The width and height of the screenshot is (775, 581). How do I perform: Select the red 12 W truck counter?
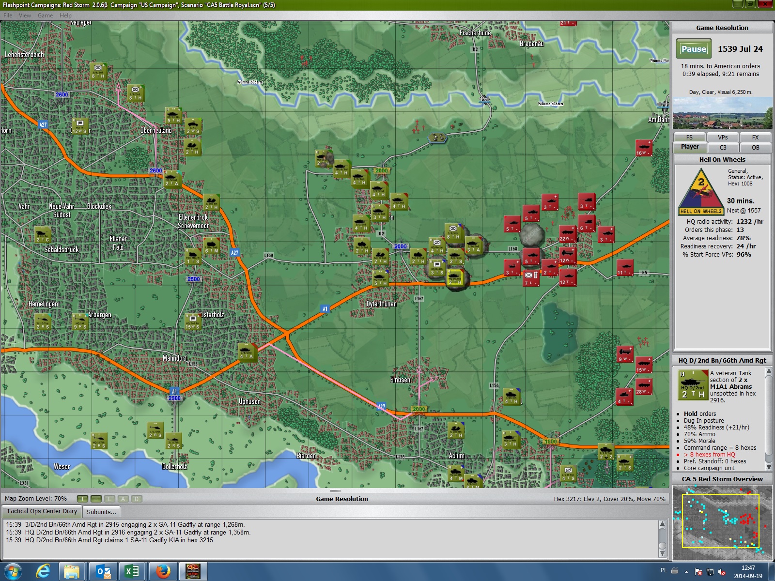point(567,256)
